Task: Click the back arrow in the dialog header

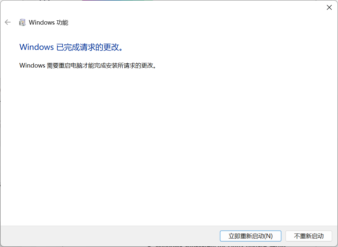Action: (x=8, y=22)
